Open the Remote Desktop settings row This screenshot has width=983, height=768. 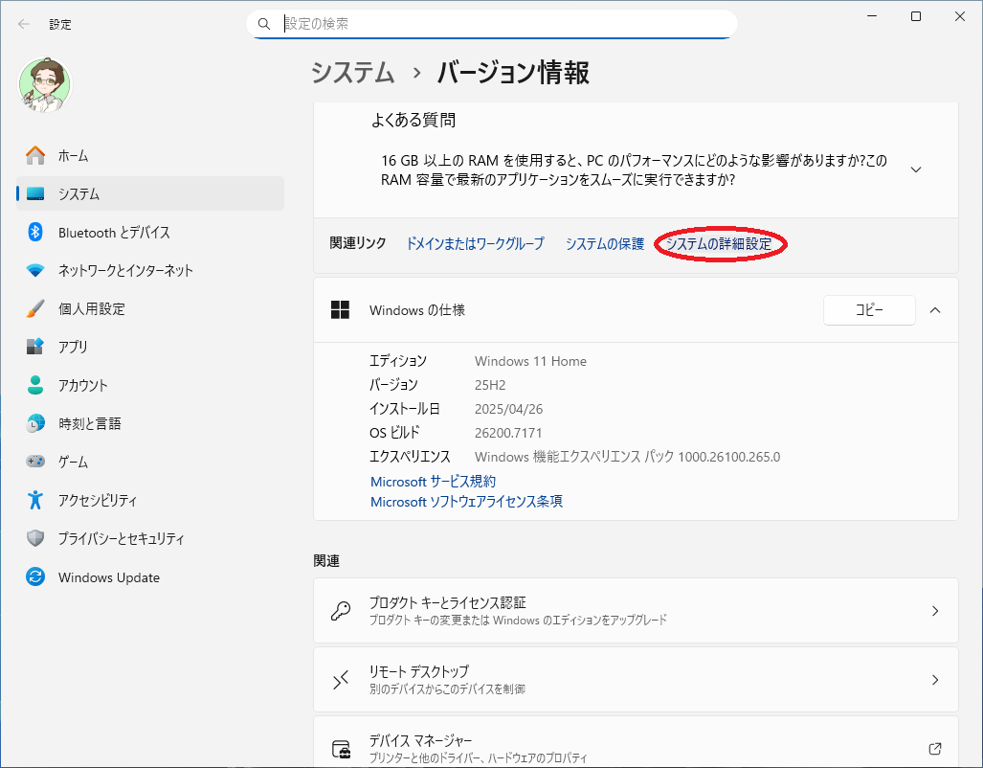(x=636, y=680)
